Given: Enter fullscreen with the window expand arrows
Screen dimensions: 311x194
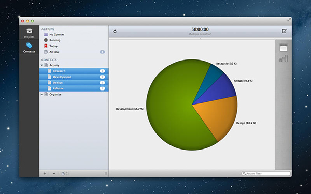Looking at the screenshot, I should [289, 20].
